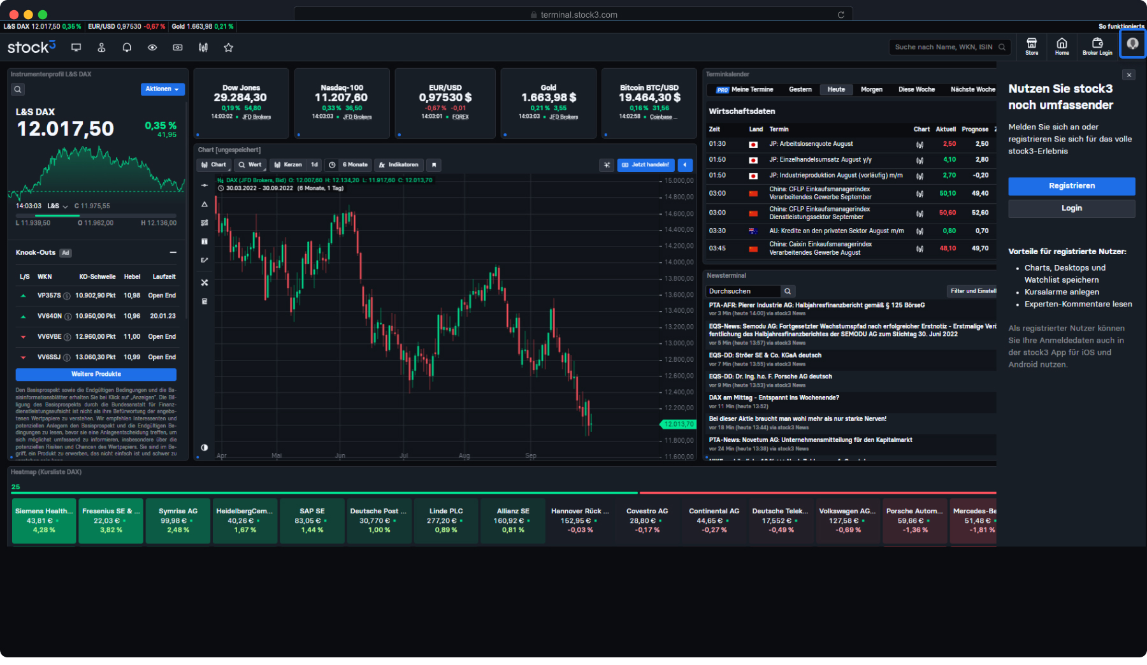
Task: Open the favorites star icon in top toolbar
Action: click(228, 48)
